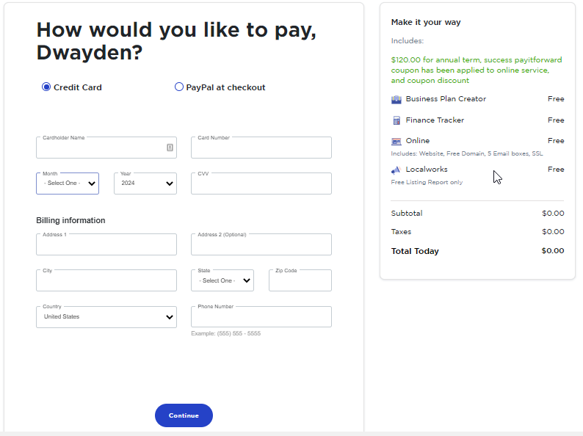
Task: Click the Address 2 optional field
Action: pos(261,245)
